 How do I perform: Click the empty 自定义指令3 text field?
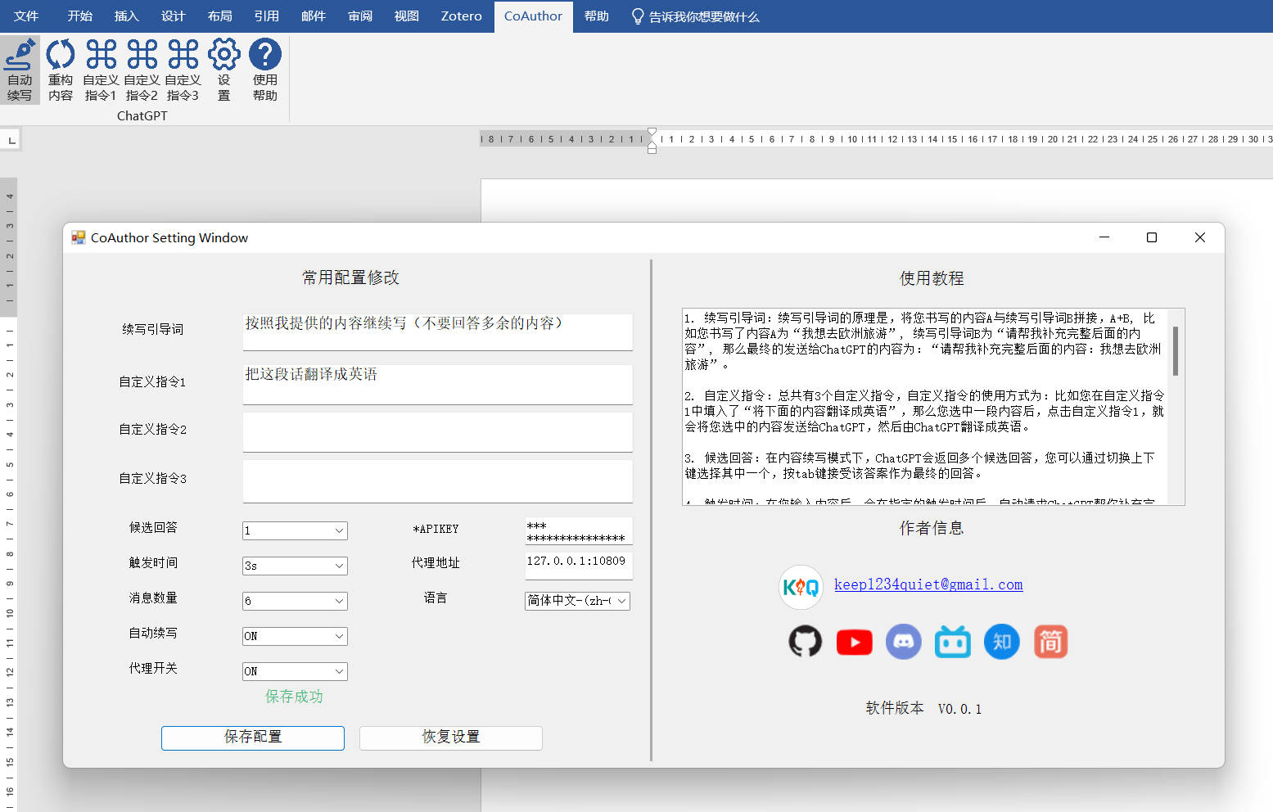[438, 480]
